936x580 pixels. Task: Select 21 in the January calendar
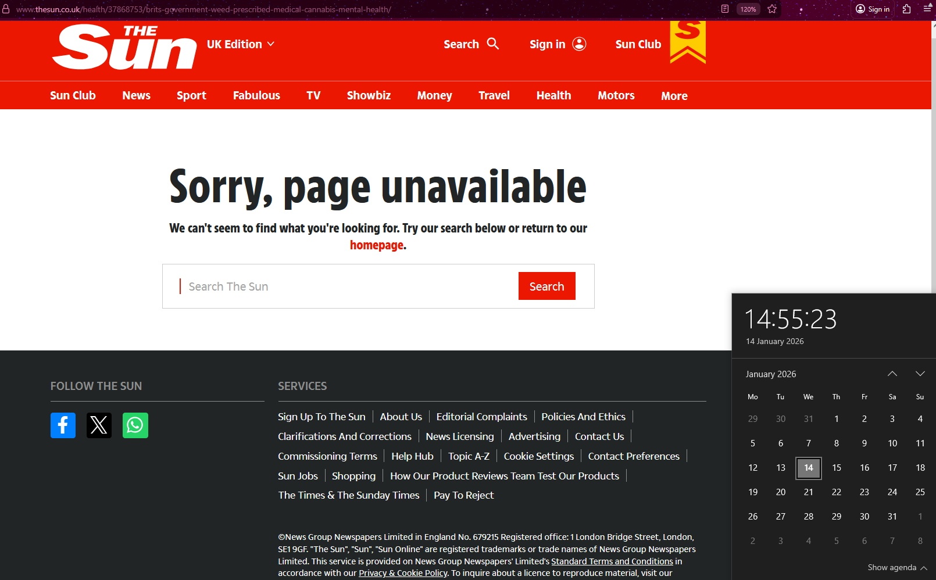click(x=809, y=492)
